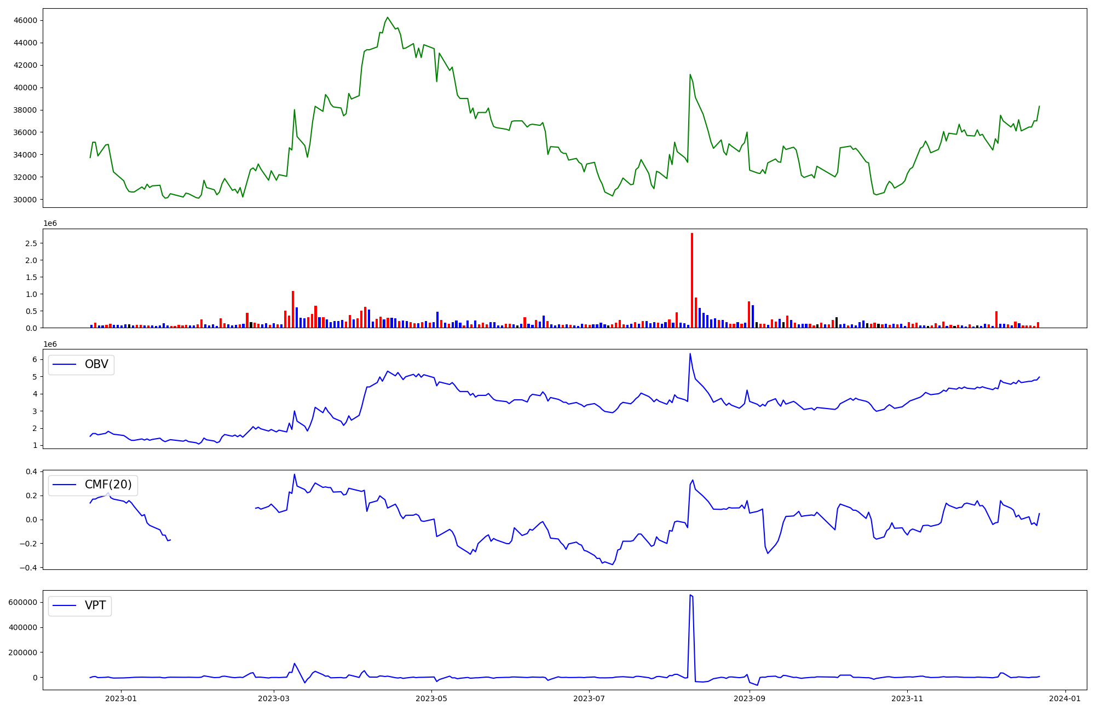Screen dimensions: 1095x711
Task: Click the 2023-07 x-axis date label
Action: click(x=589, y=698)
